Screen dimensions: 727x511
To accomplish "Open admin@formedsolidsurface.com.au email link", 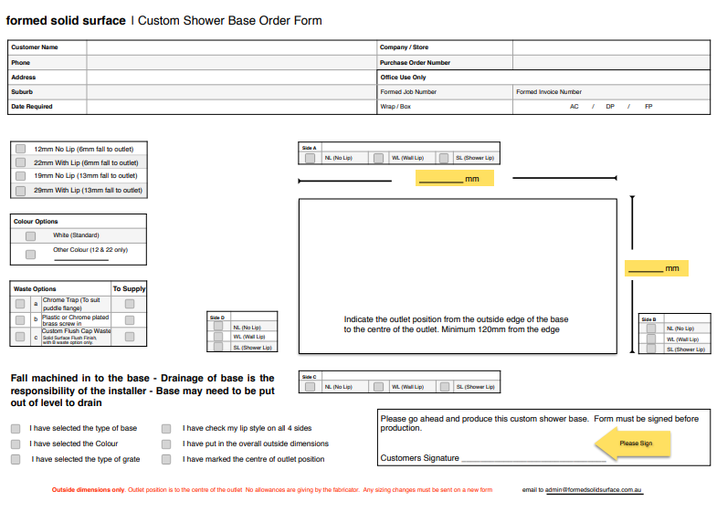I will coord(593,490).
